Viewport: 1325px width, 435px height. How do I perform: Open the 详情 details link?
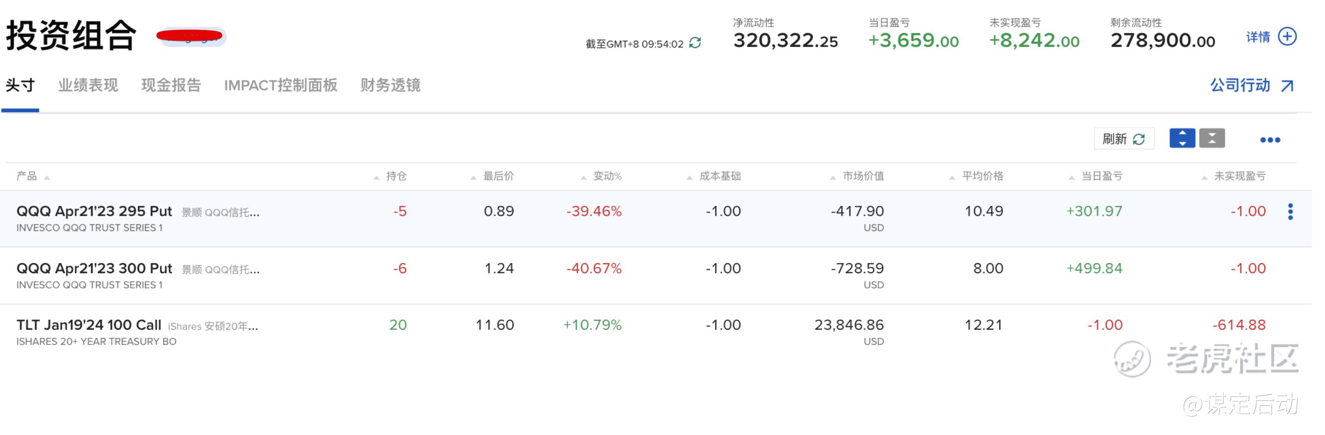[x=1258, y=37]
